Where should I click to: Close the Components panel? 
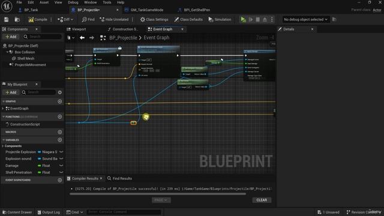tap(37, 29)
